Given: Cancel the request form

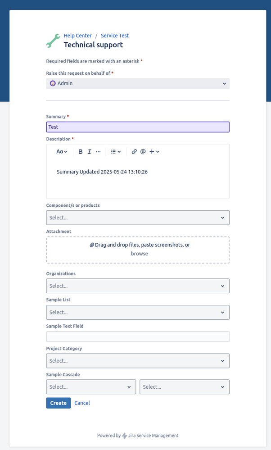Looking at the screenshot, I should click(82, 403).
